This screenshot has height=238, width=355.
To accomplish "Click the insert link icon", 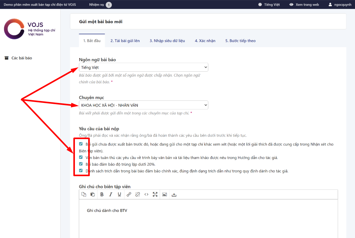I will click(x=129, y=194).
